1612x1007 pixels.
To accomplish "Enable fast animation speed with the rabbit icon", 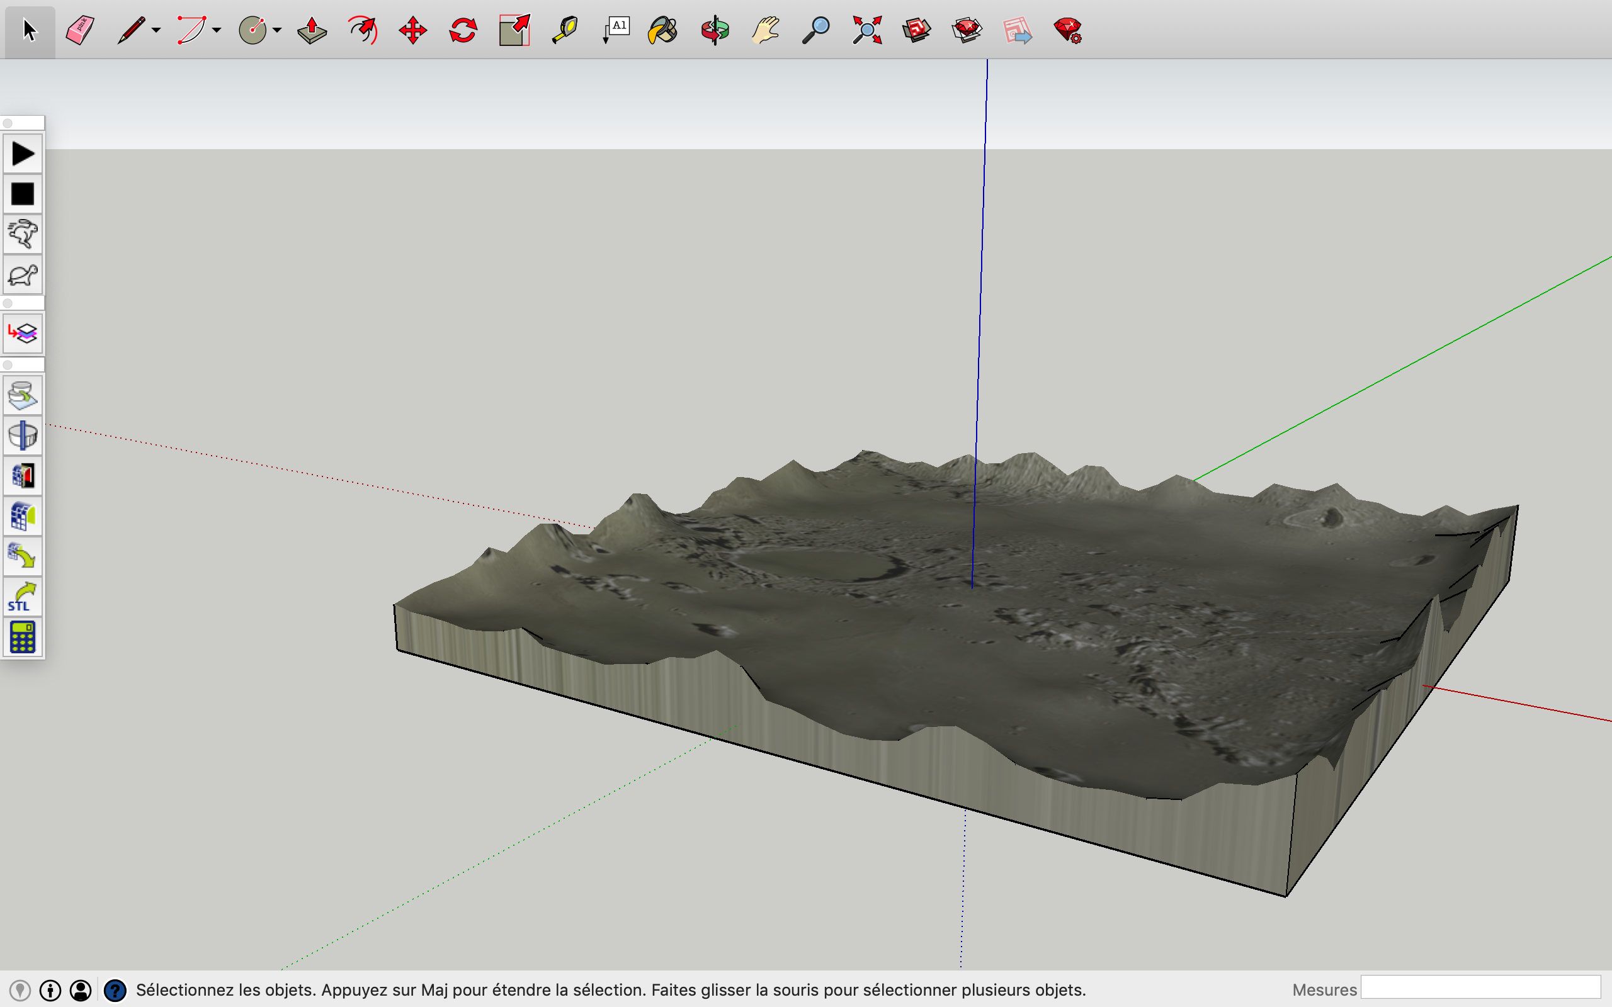I will 22,233.
